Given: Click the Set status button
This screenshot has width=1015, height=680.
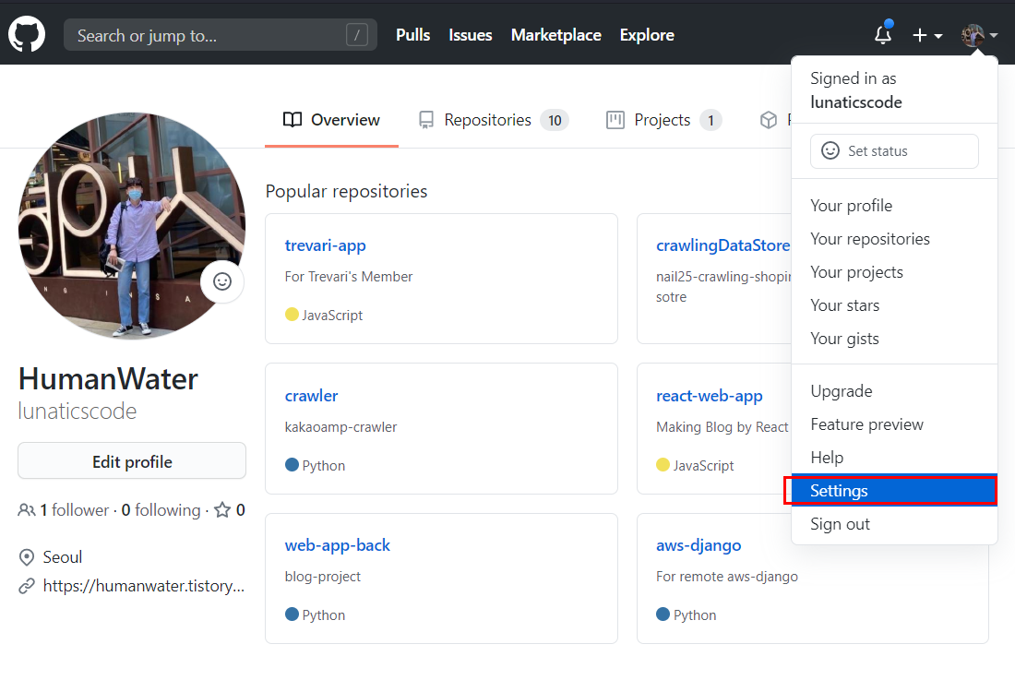Looking at the screenshot, I should pyautogui.click(x=894, y=150).
